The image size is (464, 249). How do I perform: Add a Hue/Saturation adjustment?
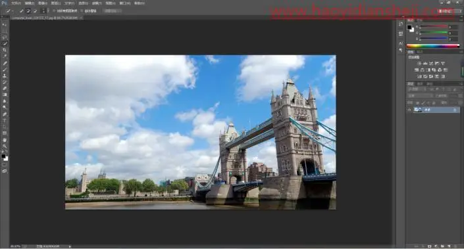tap(417, 70)
